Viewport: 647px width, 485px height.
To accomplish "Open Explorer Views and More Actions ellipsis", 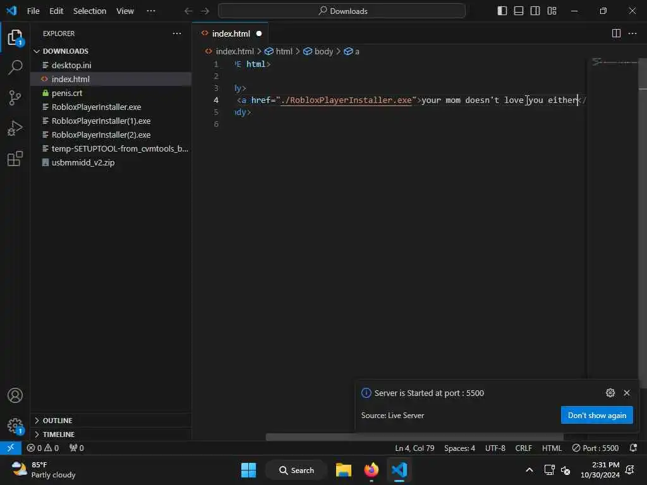I will coord(177,33).
